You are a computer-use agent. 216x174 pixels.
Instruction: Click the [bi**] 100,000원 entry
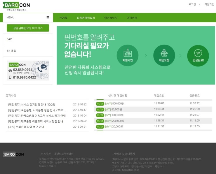pyautogui.click(x=114, y=115)
